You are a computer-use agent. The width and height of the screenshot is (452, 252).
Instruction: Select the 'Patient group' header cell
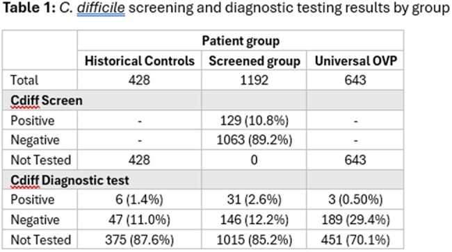pos(241,40)
